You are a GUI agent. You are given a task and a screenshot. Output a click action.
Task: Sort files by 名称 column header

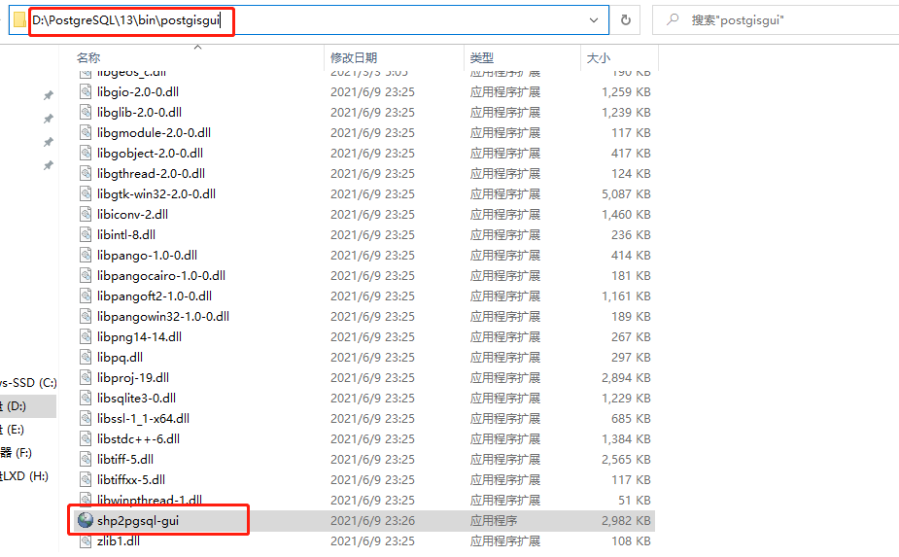pos(88,58)
